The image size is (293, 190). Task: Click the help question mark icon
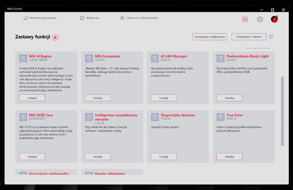point(271,37)
